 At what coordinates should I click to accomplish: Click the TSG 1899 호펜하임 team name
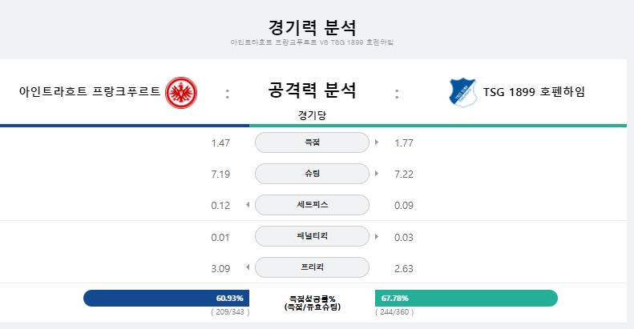(534, 91)
